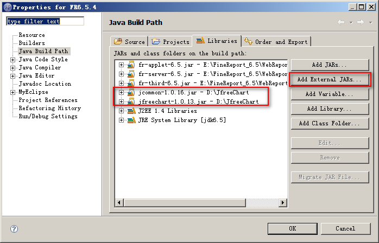This screenshot has height=243, width=379.
Task: Select Refactoring History in tree
Action: 50,108
